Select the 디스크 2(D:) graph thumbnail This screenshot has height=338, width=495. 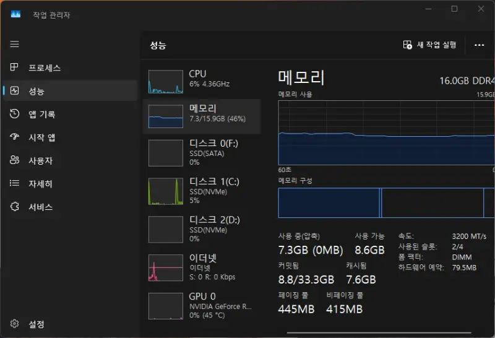coord(166,230)
